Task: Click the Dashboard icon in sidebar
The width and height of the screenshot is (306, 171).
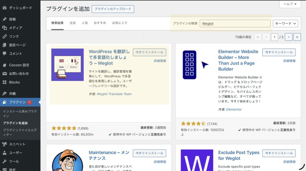Action: pos(4,8)
